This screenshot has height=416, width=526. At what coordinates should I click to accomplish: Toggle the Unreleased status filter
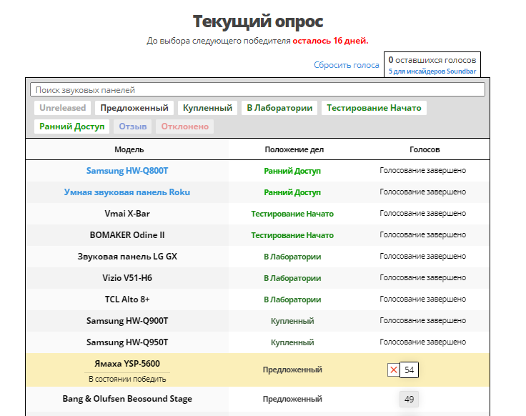(63, 108)
